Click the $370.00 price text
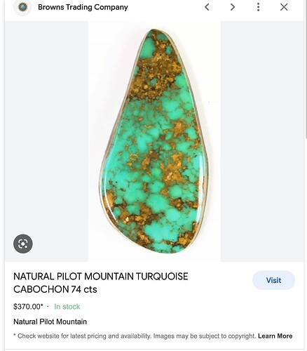 click(28, 307)
